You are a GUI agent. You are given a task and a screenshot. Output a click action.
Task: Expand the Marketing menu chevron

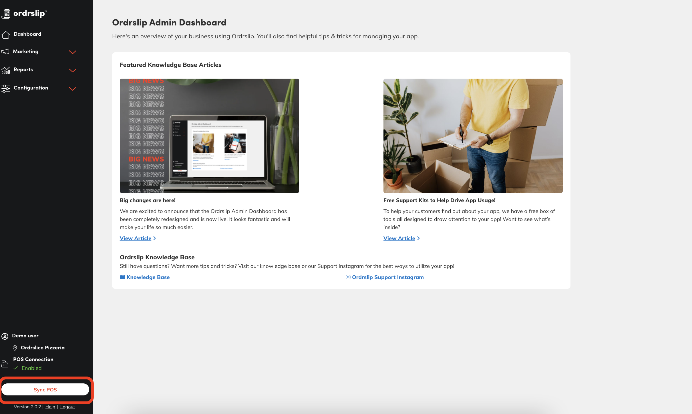click(73, 52)
